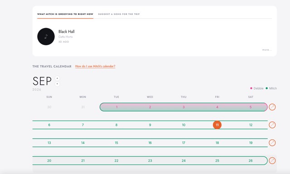Go to previous month with up arrow
290x174 pixels.
coord(58,78)
